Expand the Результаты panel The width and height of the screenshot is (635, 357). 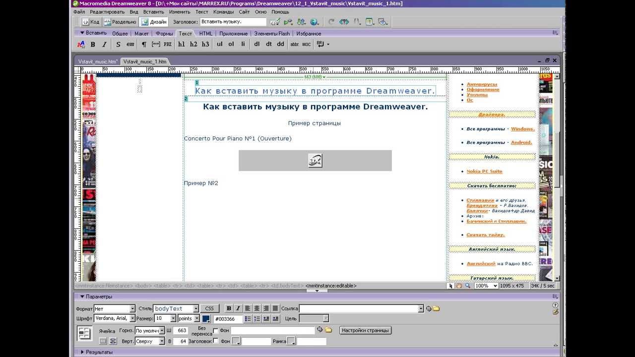pos(82,352)
